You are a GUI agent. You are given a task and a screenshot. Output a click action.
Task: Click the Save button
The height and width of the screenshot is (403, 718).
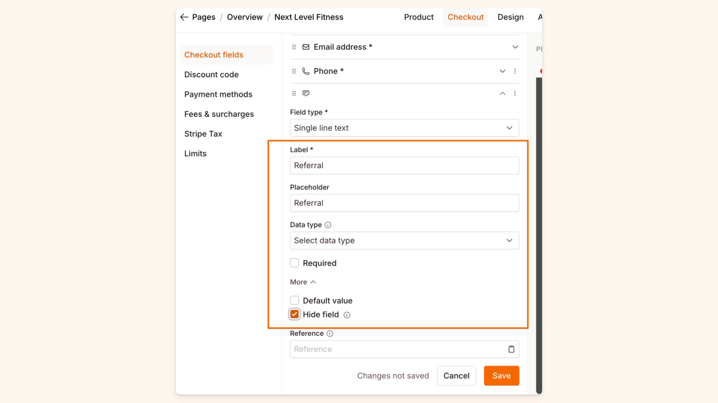click(502, 376)
